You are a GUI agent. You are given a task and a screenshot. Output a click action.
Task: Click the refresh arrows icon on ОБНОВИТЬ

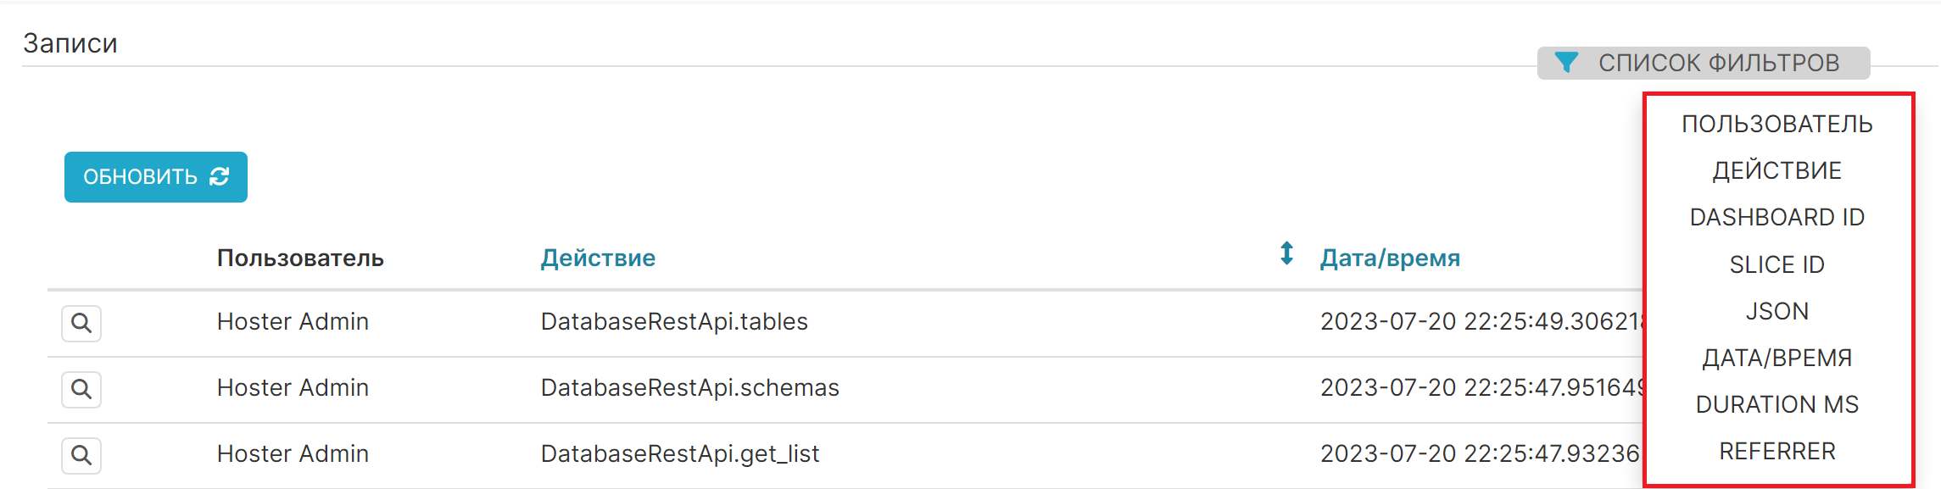220,176
